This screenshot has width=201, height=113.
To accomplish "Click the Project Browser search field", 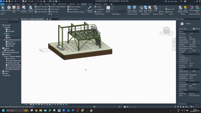I will [10, 22].
